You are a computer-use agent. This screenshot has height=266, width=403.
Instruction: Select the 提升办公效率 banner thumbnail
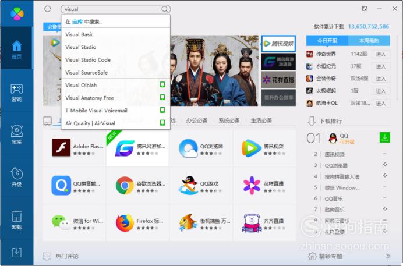coord(278,98)
